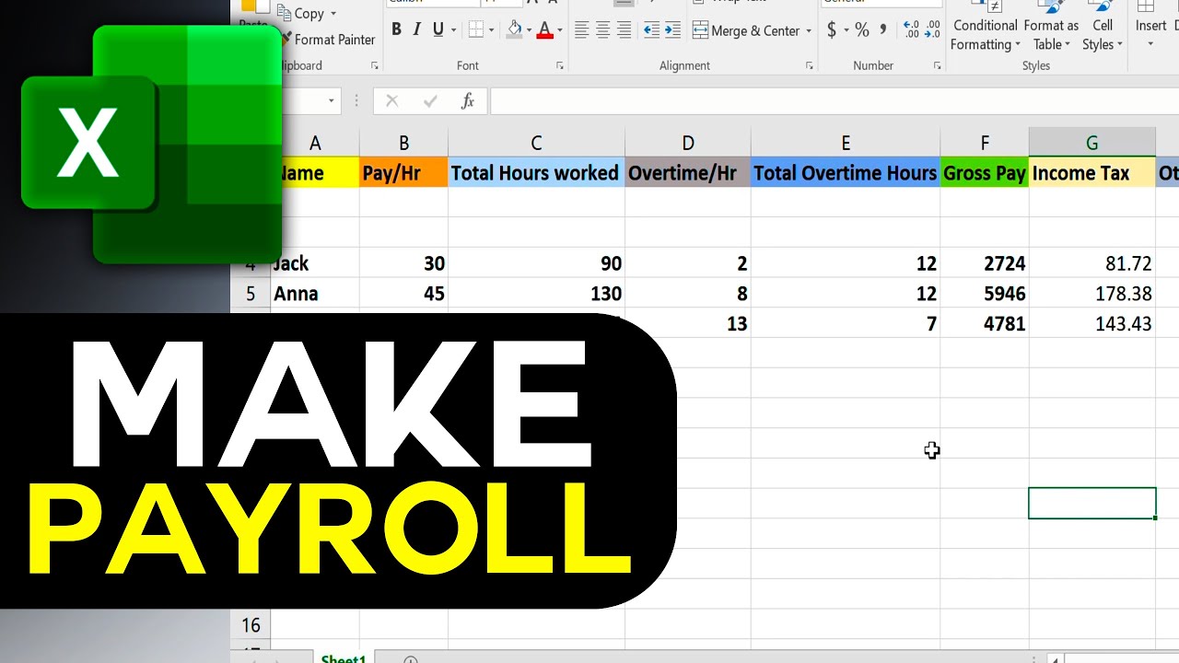Select column B header

[403, 143]
